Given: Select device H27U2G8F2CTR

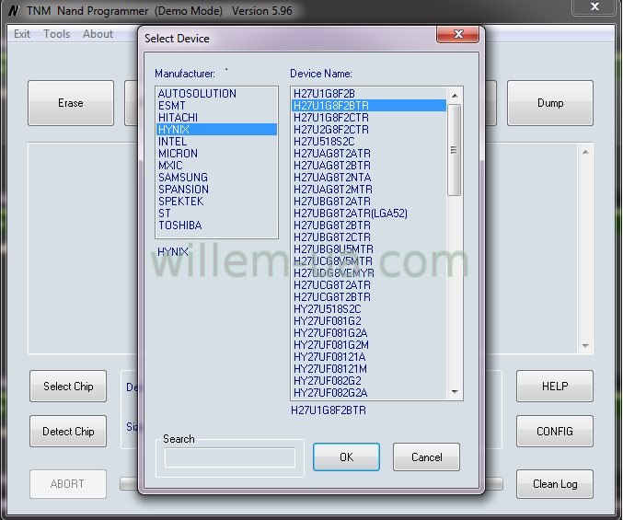Looking at the screenshot, I should [x=369, y=130].
